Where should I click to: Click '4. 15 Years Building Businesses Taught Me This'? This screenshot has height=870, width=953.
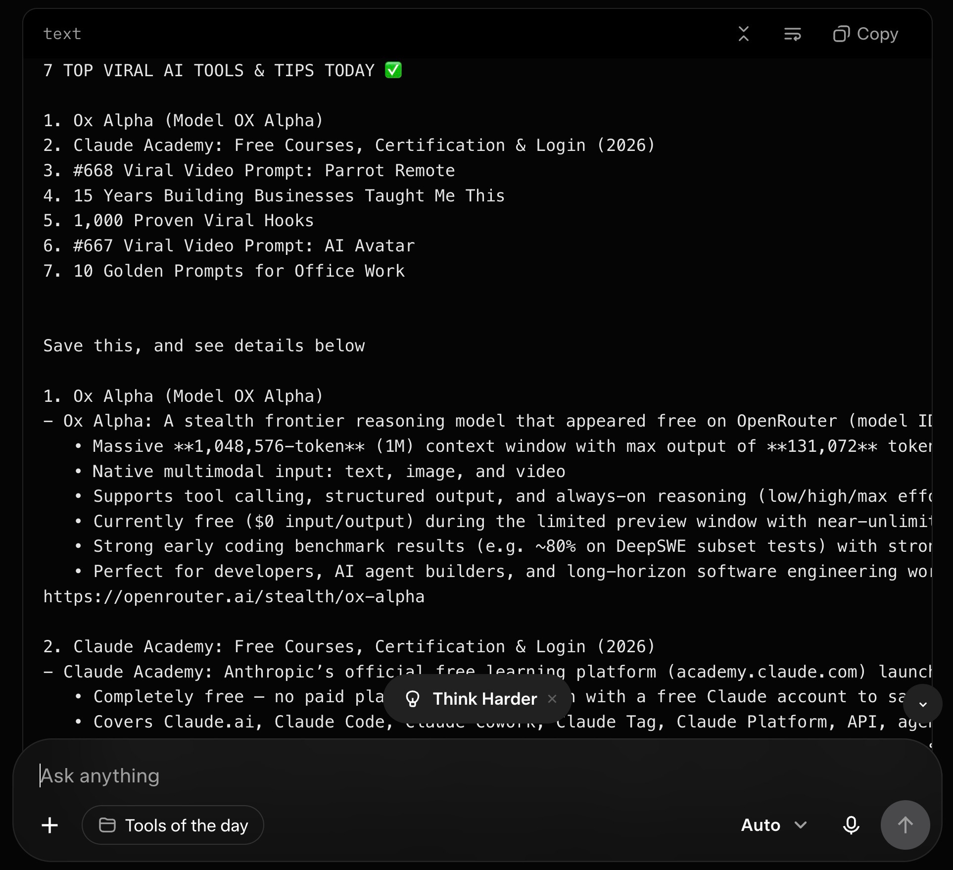[x=274, y=196]
